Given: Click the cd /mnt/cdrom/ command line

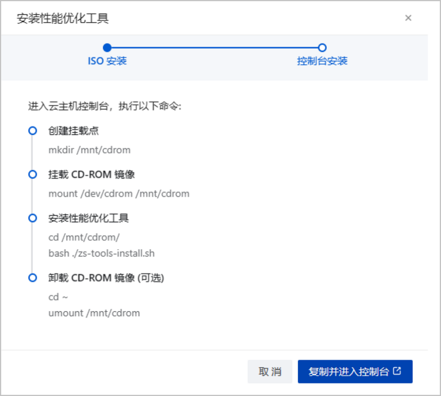Looking at the screenshot, I should [x=84, y=237].
